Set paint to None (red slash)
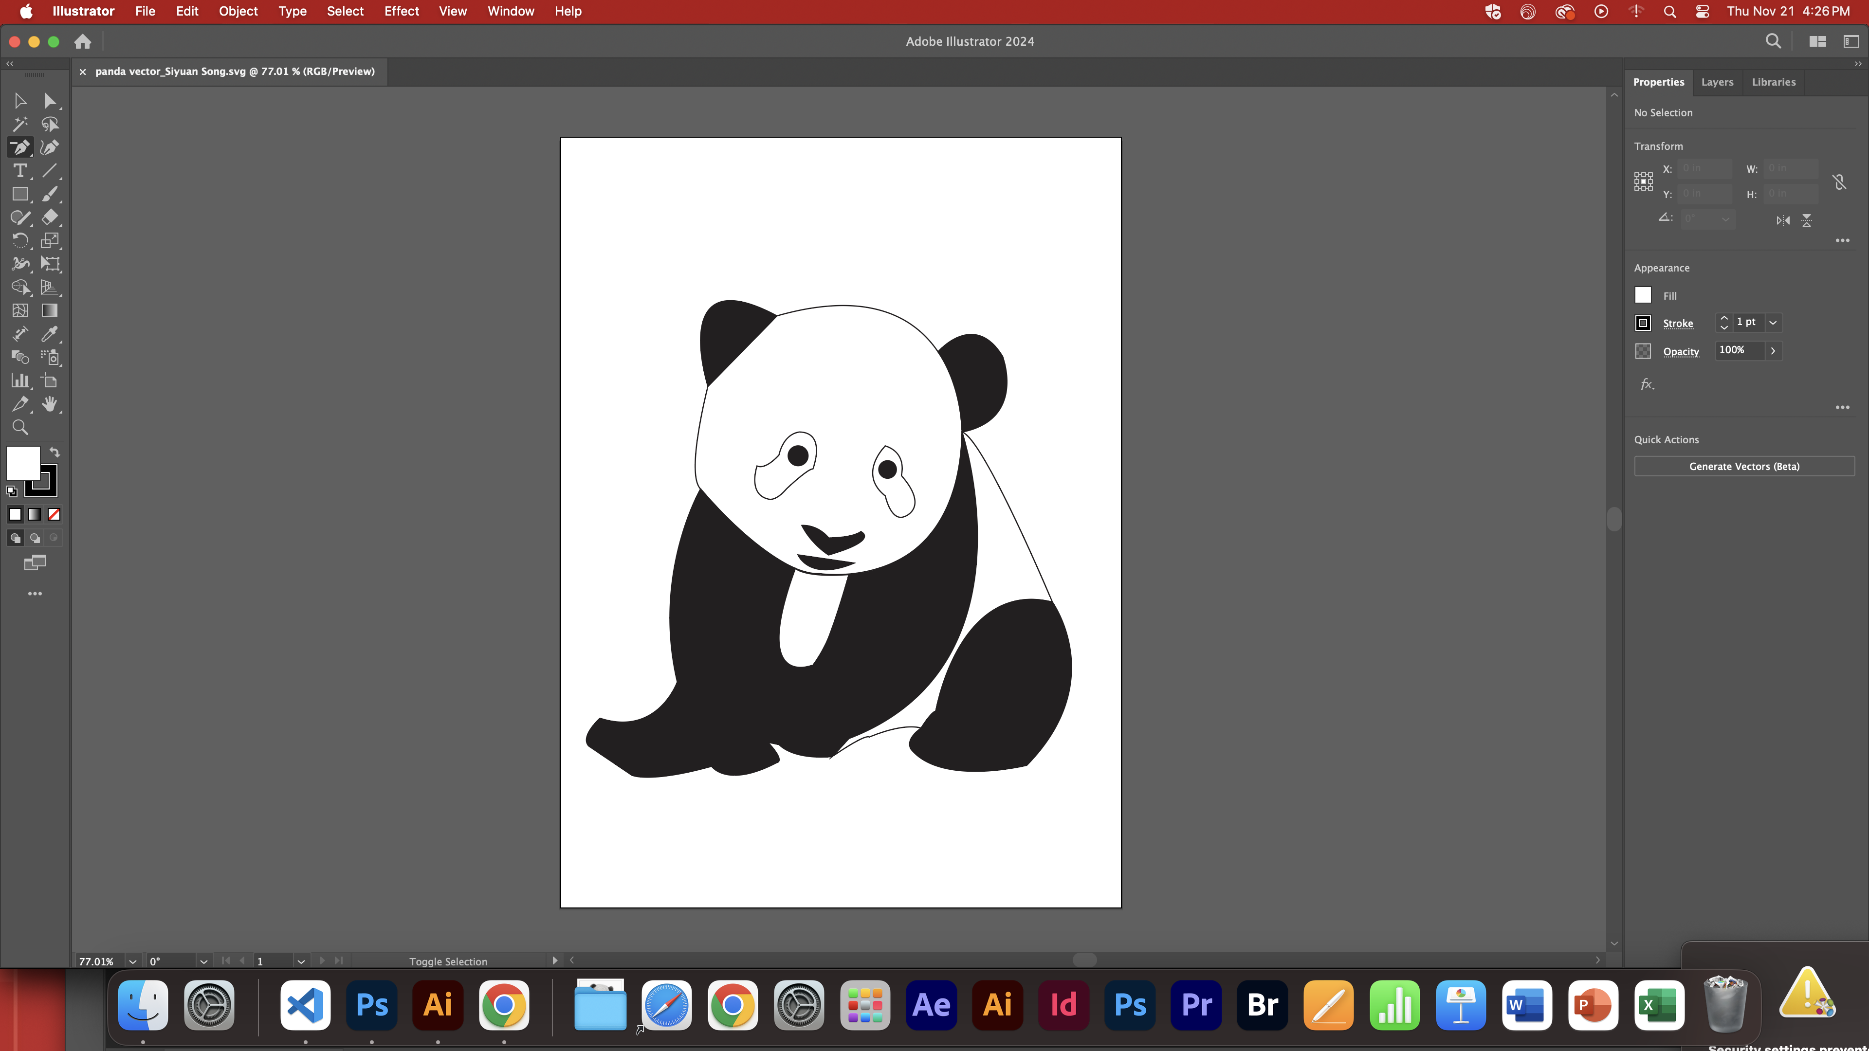The width and height of the screenshot is (1869, 1051). 54,514
